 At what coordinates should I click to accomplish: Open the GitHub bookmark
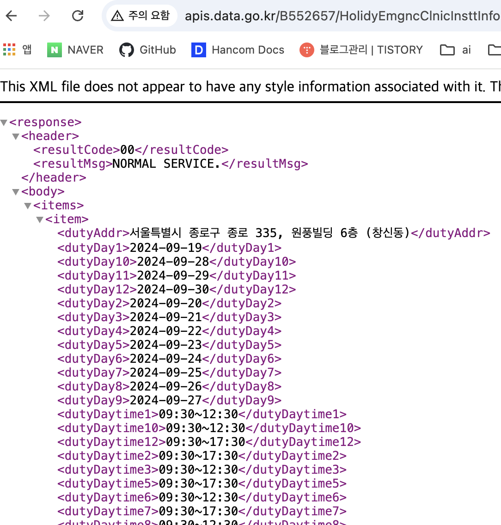[148, 50]
